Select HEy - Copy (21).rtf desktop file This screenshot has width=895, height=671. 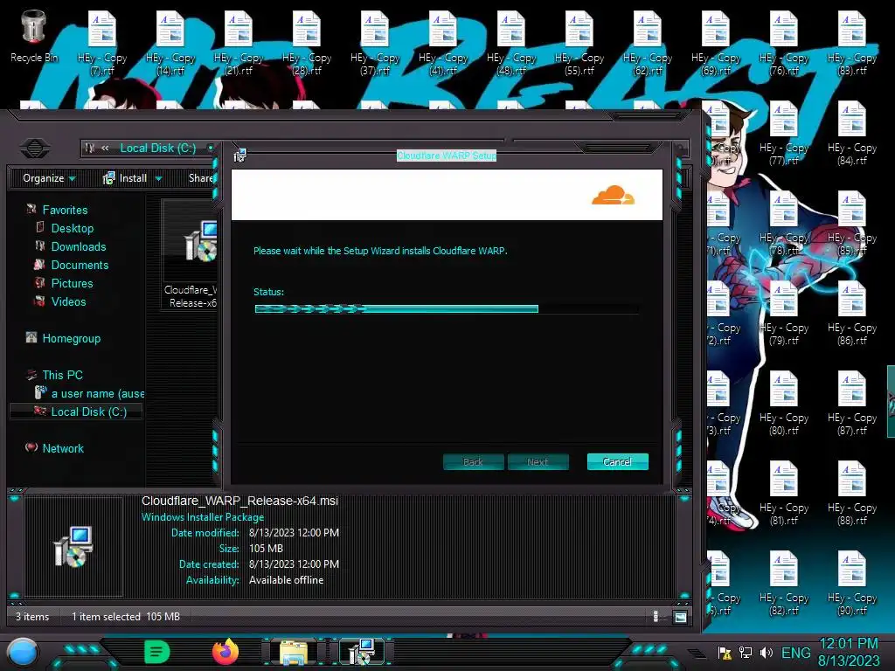[239, 45]
